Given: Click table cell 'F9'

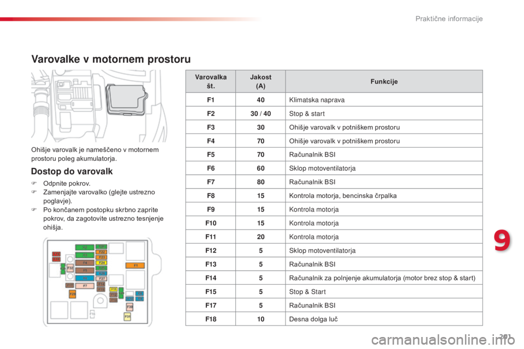Looking at the screenshot, I should [x=211, y=209].
